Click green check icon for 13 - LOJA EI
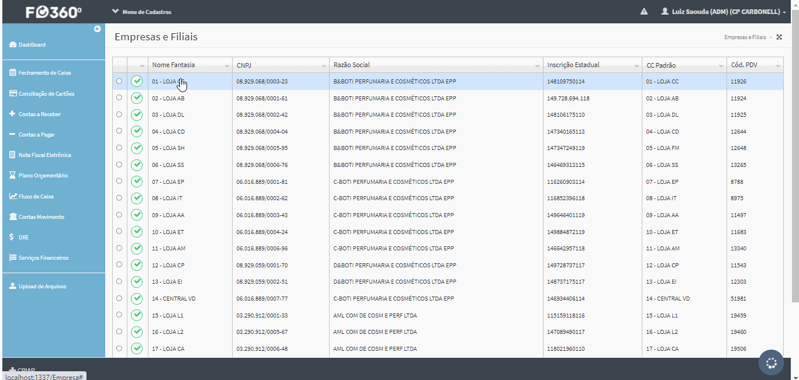 point(137,281)
